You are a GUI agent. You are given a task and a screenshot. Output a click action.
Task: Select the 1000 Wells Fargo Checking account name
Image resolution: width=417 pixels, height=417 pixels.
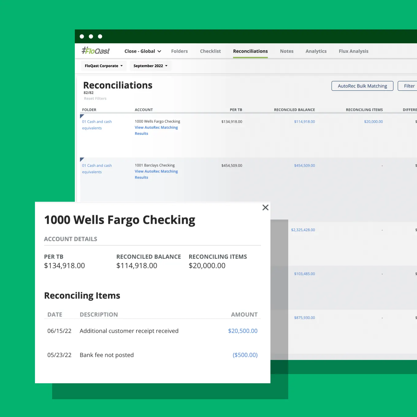pos(157,121)
